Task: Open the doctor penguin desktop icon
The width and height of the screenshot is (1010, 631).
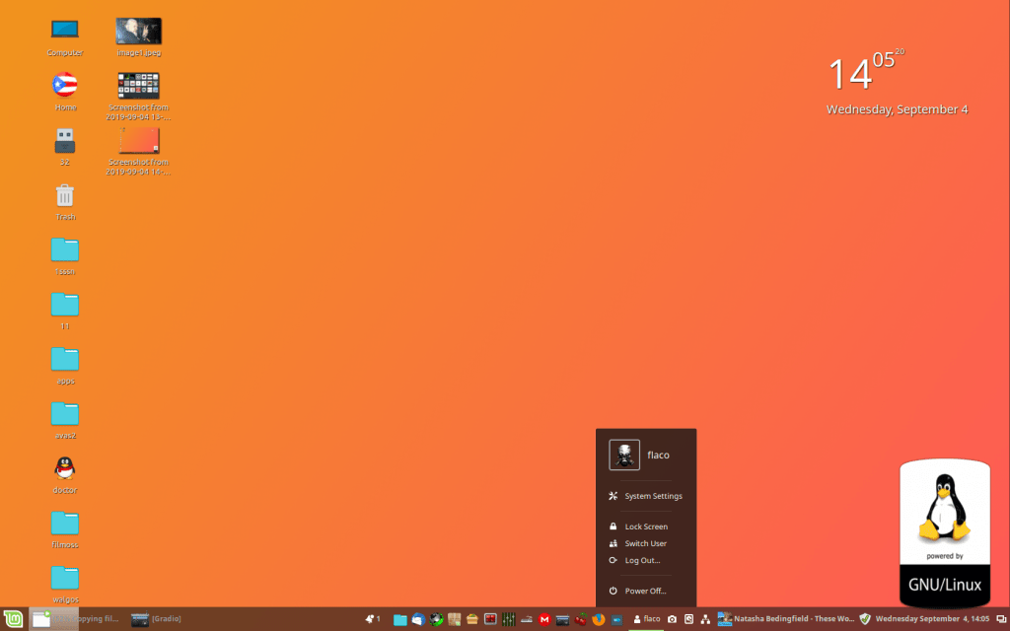Action: click(65, 468)
